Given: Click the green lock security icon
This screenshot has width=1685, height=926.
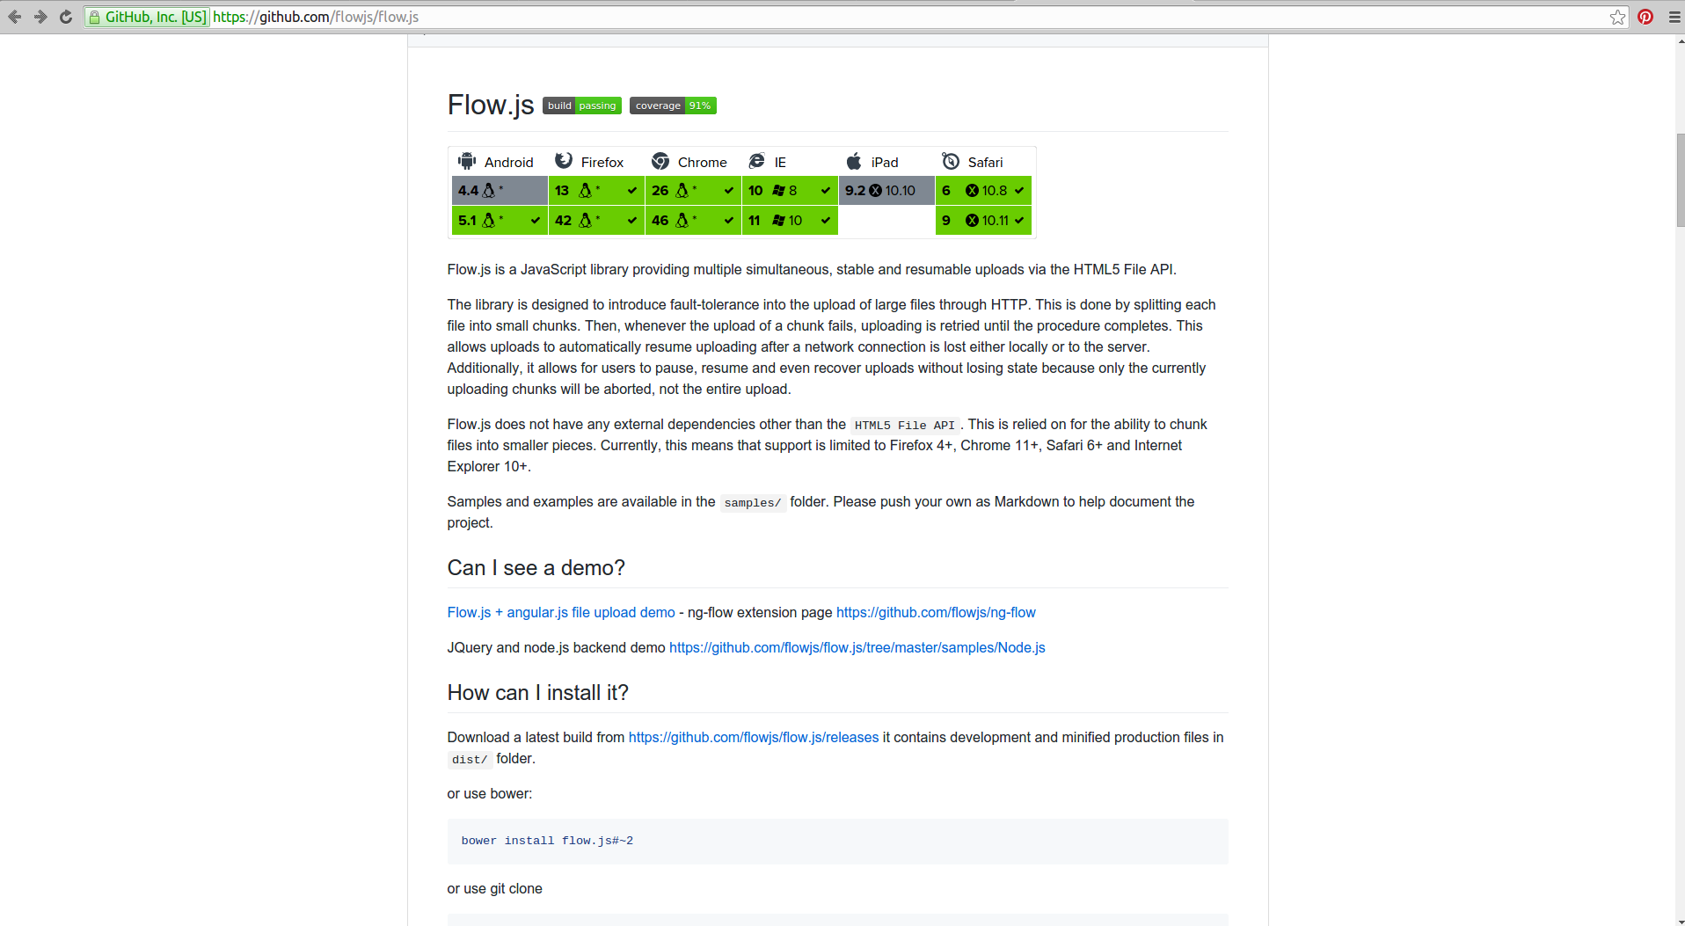Looking at the screenshot, I should coord(94,17).
